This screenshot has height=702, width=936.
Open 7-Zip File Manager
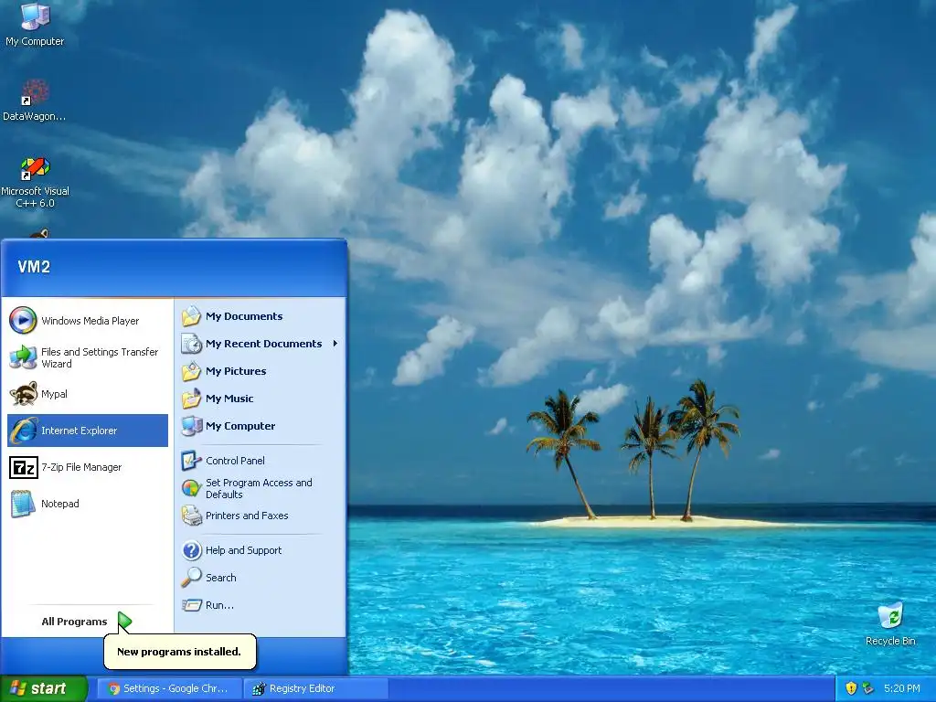coord(88,467)
